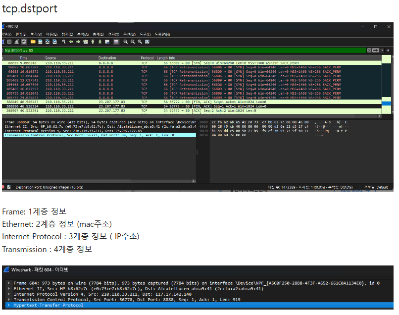Click the packet list minimap scrollbar
399x315 pixels.
(x=386, y=85)
